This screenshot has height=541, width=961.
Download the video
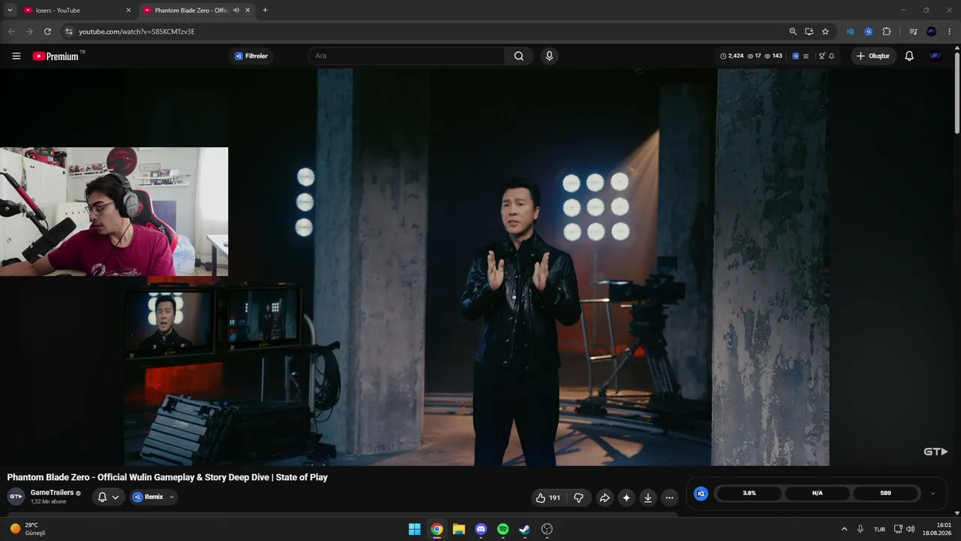(x=648, y=497)
